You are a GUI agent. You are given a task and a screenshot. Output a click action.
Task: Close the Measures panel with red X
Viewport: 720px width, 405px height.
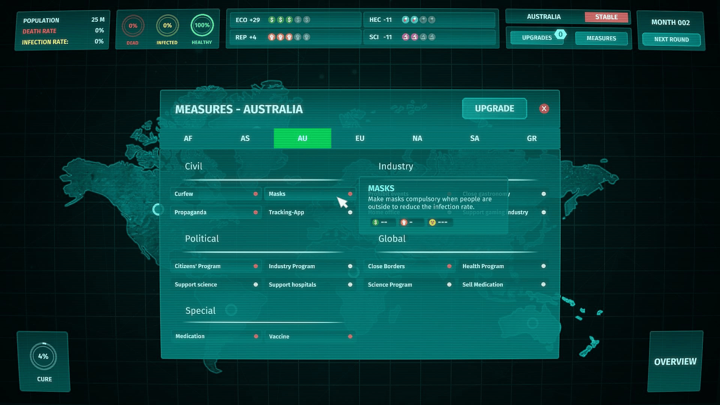point(544,109)
